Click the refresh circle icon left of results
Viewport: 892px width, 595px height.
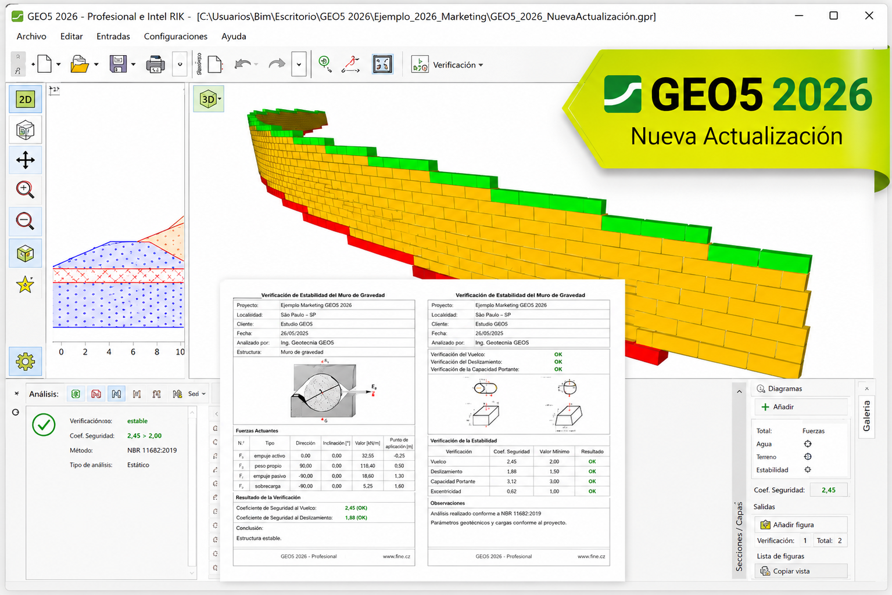[16, 412]
